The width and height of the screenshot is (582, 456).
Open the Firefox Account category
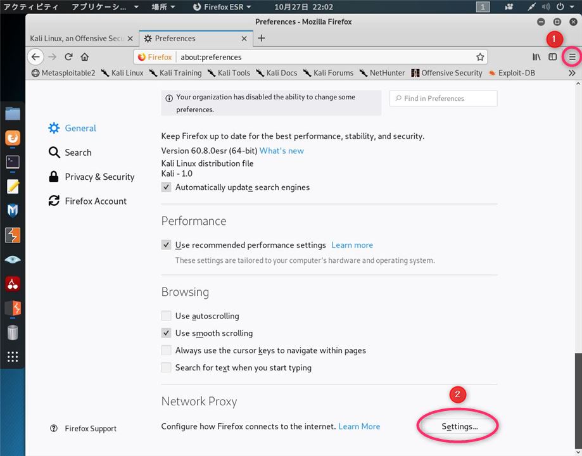[x=87, y=201]
